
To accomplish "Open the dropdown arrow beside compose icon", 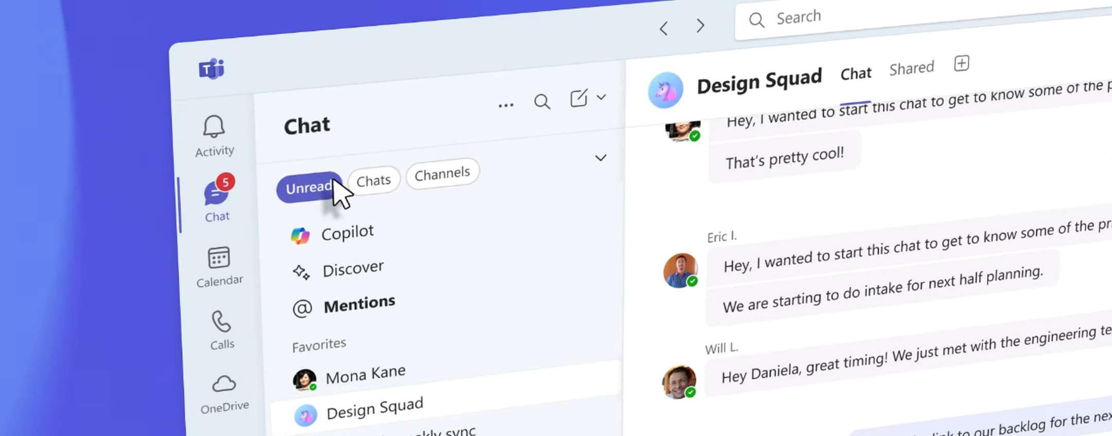I will pyautogui.click(x=601, y=97).
